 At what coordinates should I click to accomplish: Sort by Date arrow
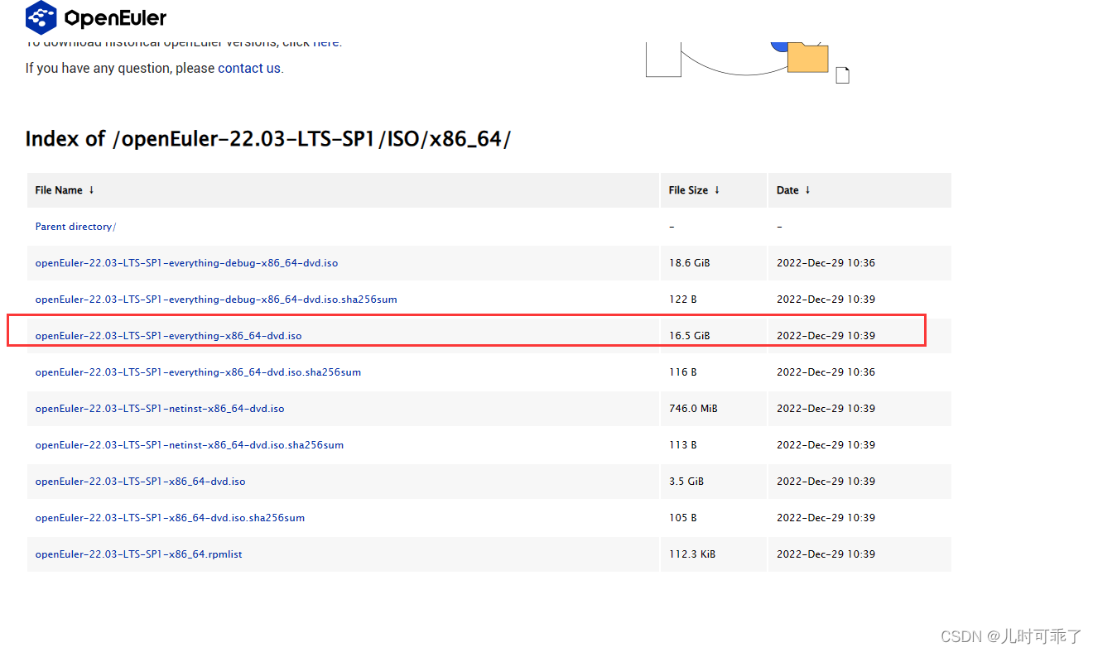coord(807,189)
